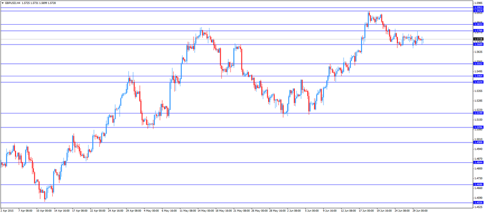Select the 1.5552 price level label
Screen dimensions: 484x213
[x=478, y=63]
